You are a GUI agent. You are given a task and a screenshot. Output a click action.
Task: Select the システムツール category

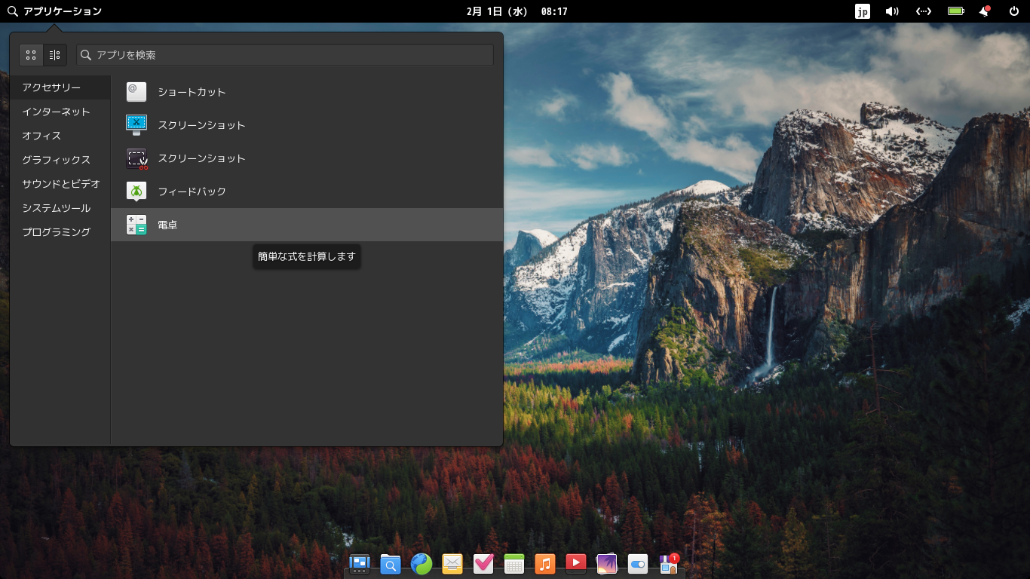tap(60, 208)
